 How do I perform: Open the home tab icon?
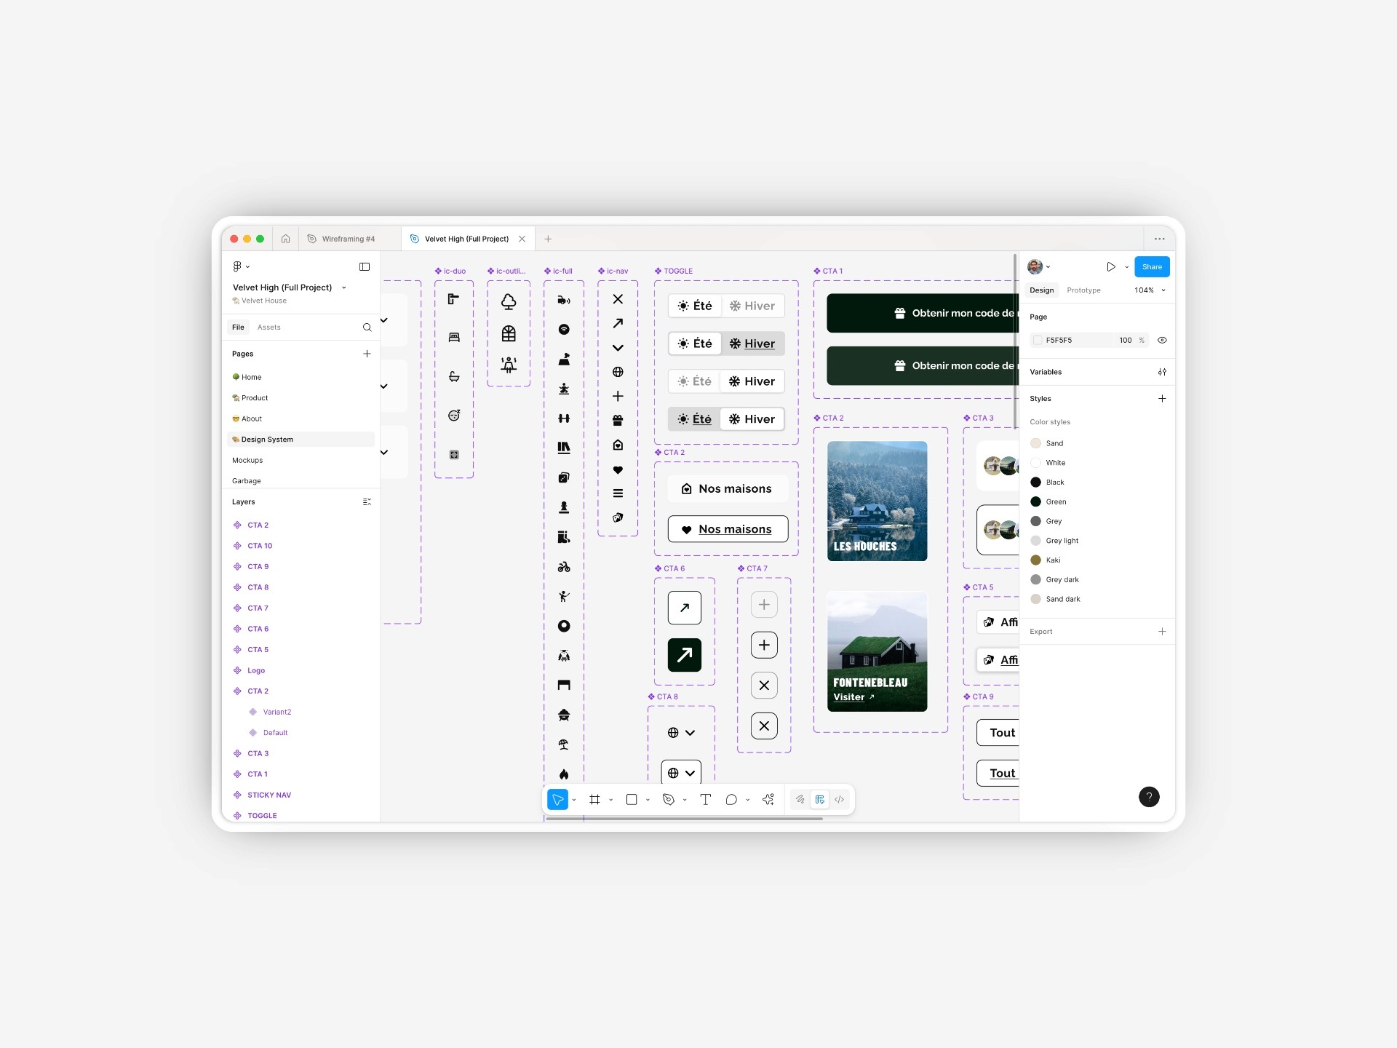285,239
